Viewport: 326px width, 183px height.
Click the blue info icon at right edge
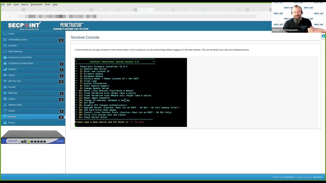(x=323, y=36)
